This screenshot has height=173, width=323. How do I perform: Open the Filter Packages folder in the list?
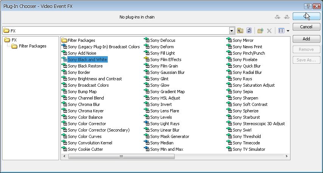coord(81,40)
